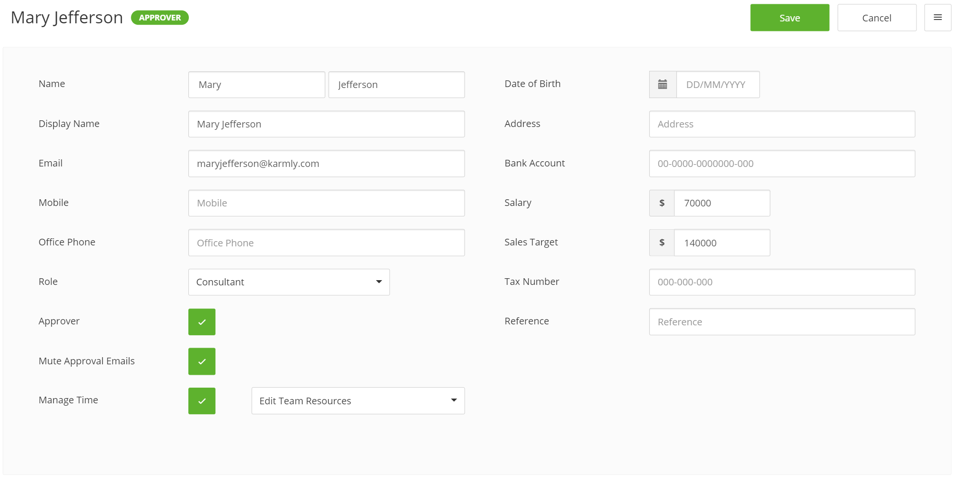Click the Approver field label
955x478 pixels.
[x=59, y=321]
